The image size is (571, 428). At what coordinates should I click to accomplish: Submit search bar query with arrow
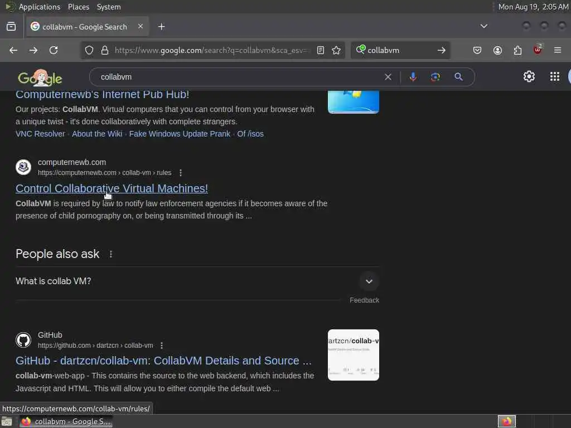(x=442, y=50)
